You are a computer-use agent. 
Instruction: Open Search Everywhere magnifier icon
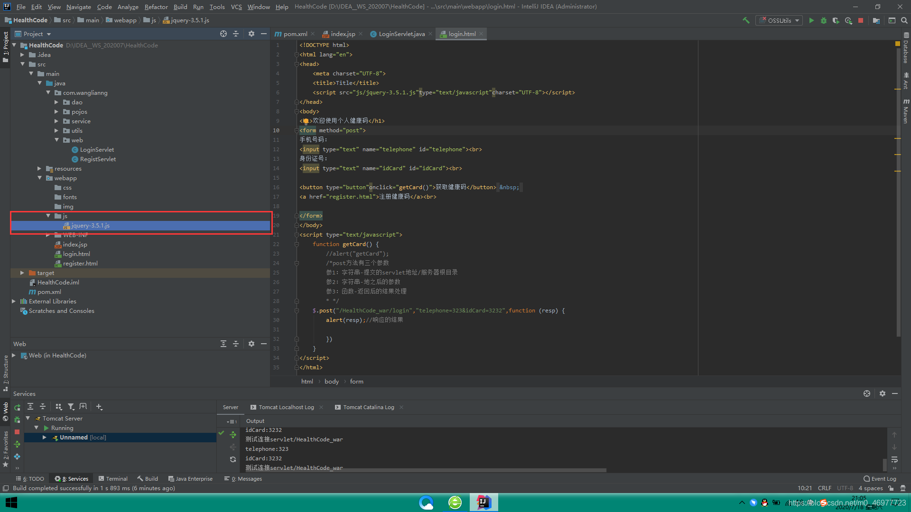904,20
